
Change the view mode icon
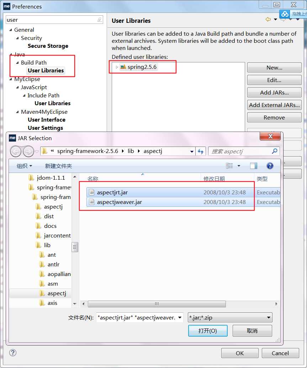229,166
